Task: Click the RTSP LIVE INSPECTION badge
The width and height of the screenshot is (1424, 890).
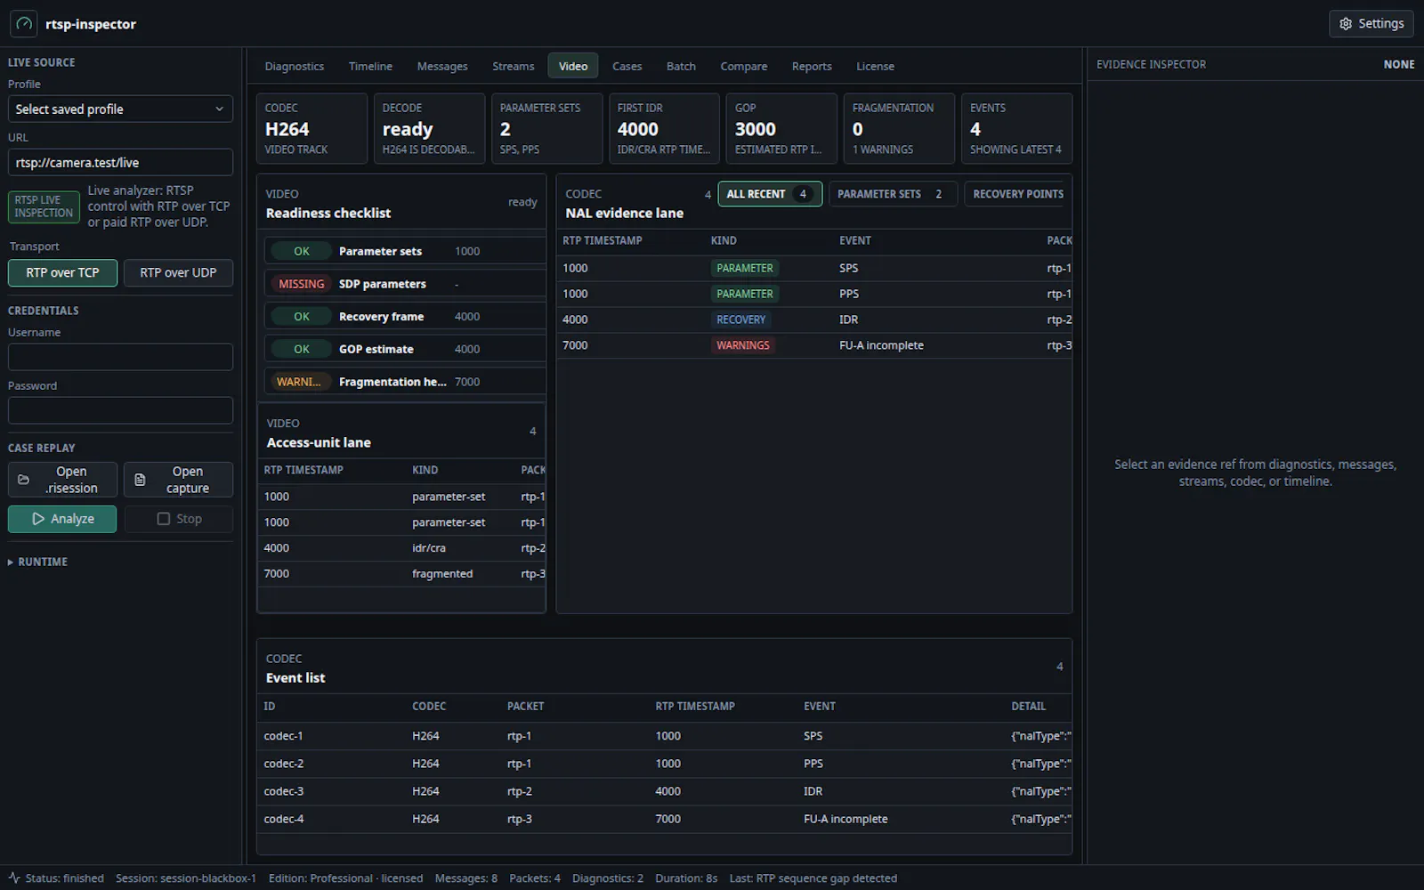Action: click(x=44, y=206)
